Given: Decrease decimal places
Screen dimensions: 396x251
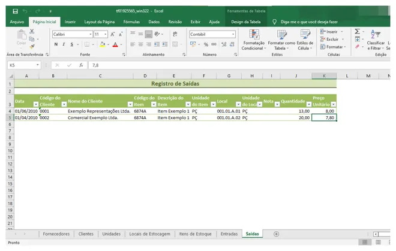Looking at the screenshot, I should pyautogui.click(x=232, y=45).
